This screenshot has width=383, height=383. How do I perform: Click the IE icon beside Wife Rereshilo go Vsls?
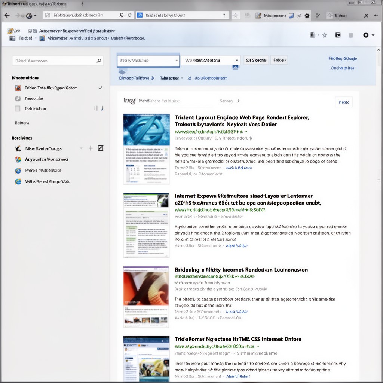[x=18, y=181]
